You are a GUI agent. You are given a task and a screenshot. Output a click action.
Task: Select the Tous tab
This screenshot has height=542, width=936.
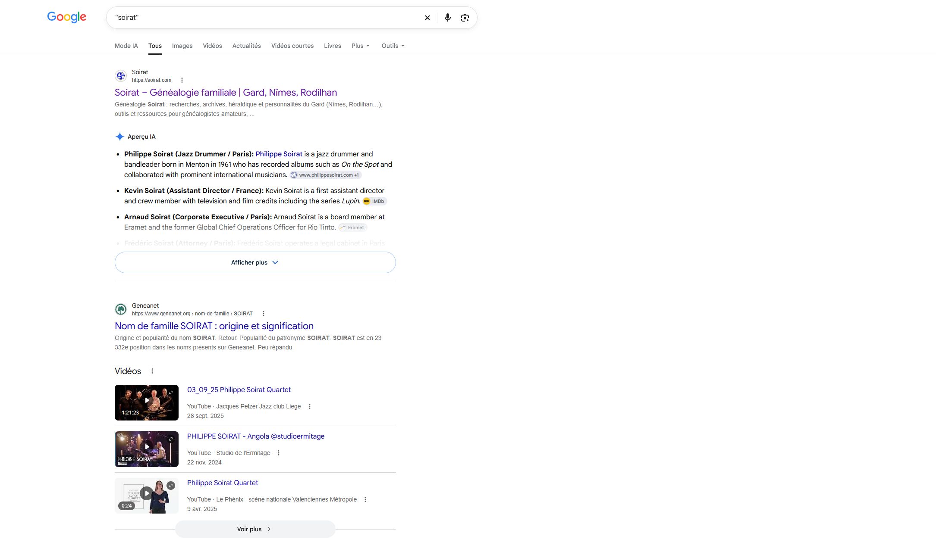(x=155, y=46)
